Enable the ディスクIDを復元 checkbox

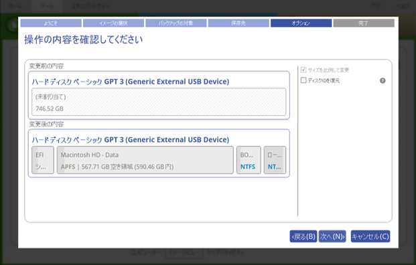tap(303, 80)
